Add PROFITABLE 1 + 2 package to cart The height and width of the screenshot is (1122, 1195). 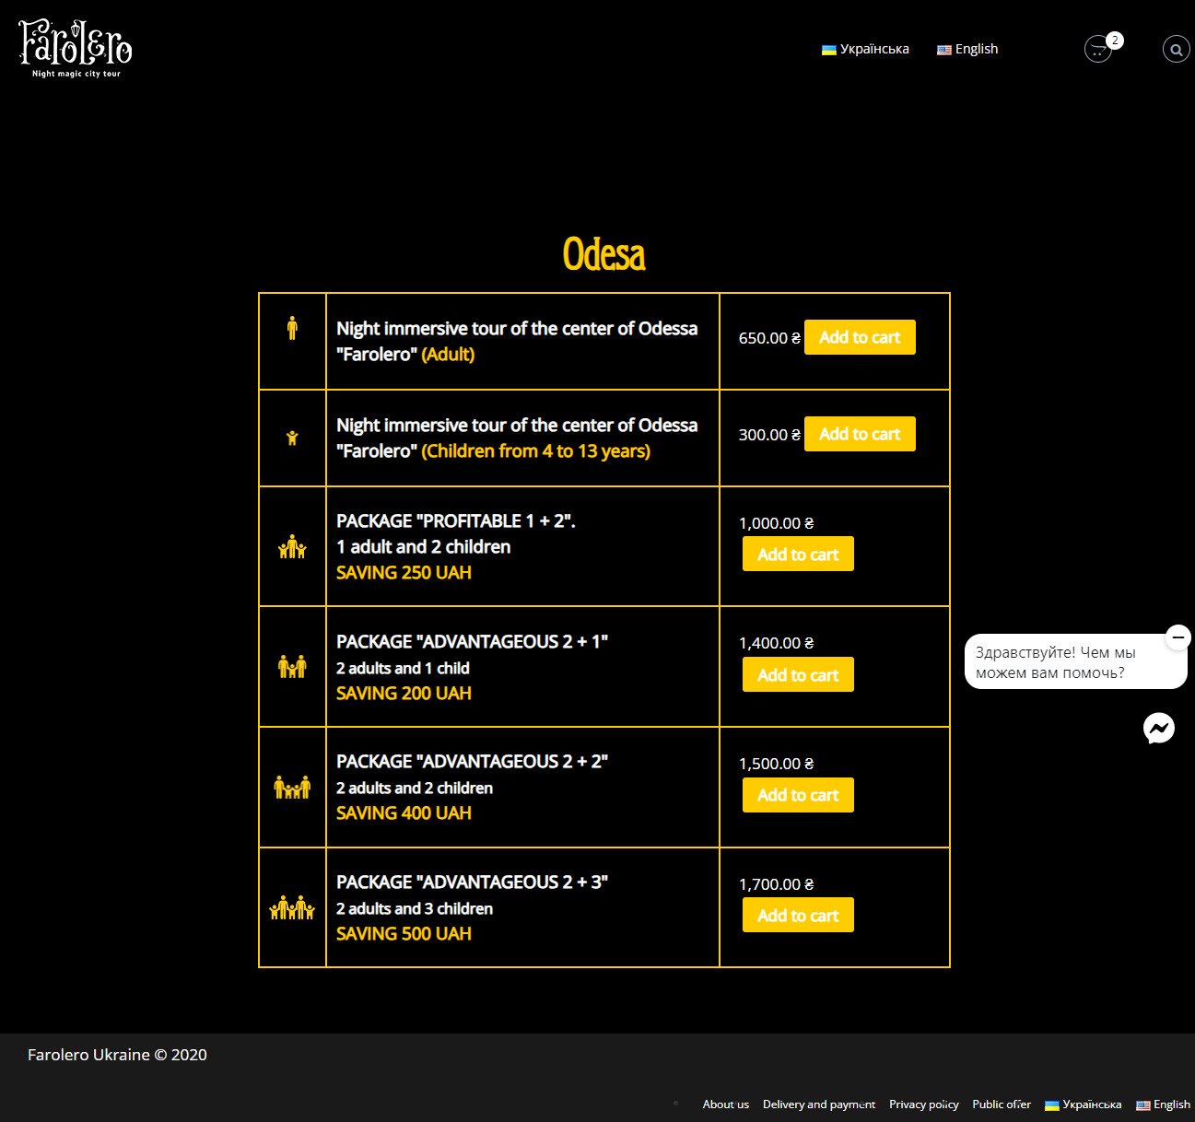click(x=797, y=555)
